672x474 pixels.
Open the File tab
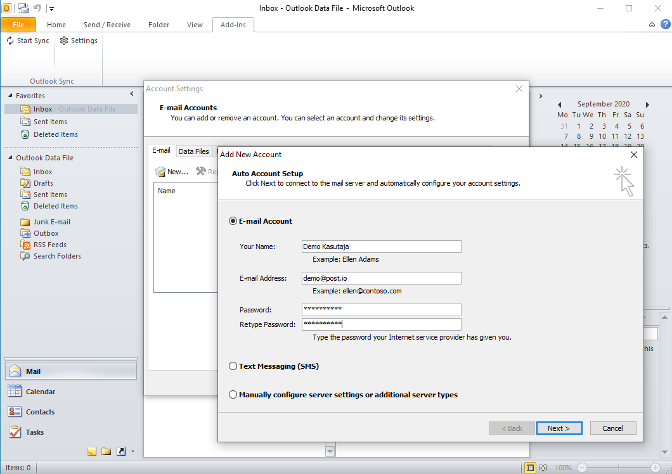(18, 25)
